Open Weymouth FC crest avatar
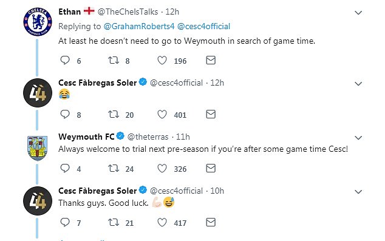This screenshot has width=385, height=241. 38,148
